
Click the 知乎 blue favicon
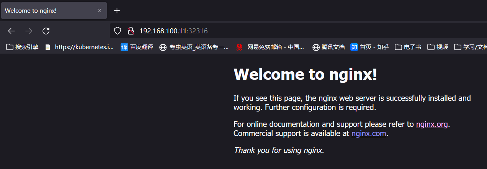click(354, 47)
